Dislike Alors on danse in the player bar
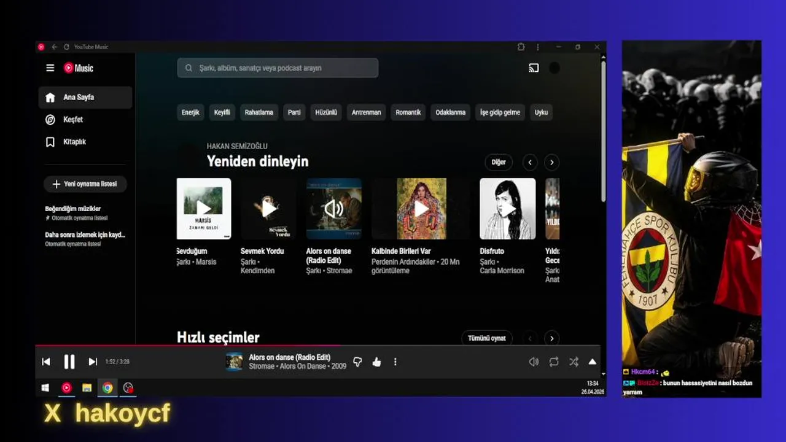This screenshot has height=442, width=786. click(357, 362)
